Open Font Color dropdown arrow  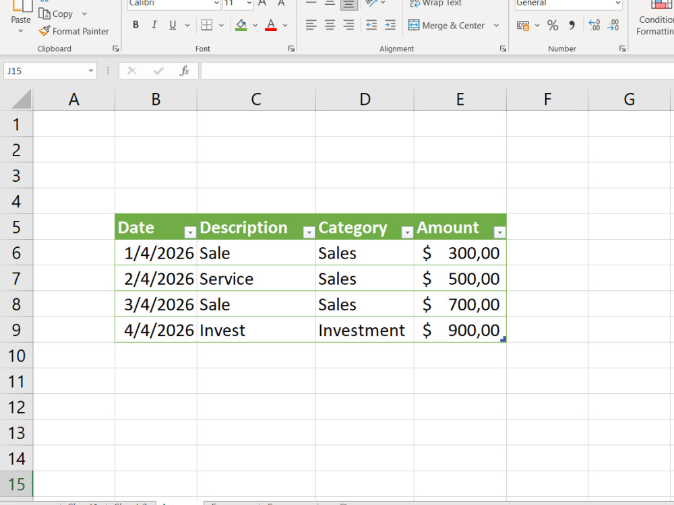coord(284,26)
